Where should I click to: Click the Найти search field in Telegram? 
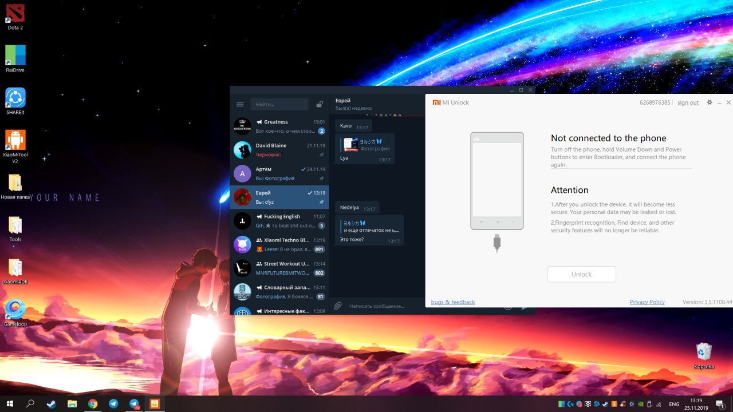279,104
